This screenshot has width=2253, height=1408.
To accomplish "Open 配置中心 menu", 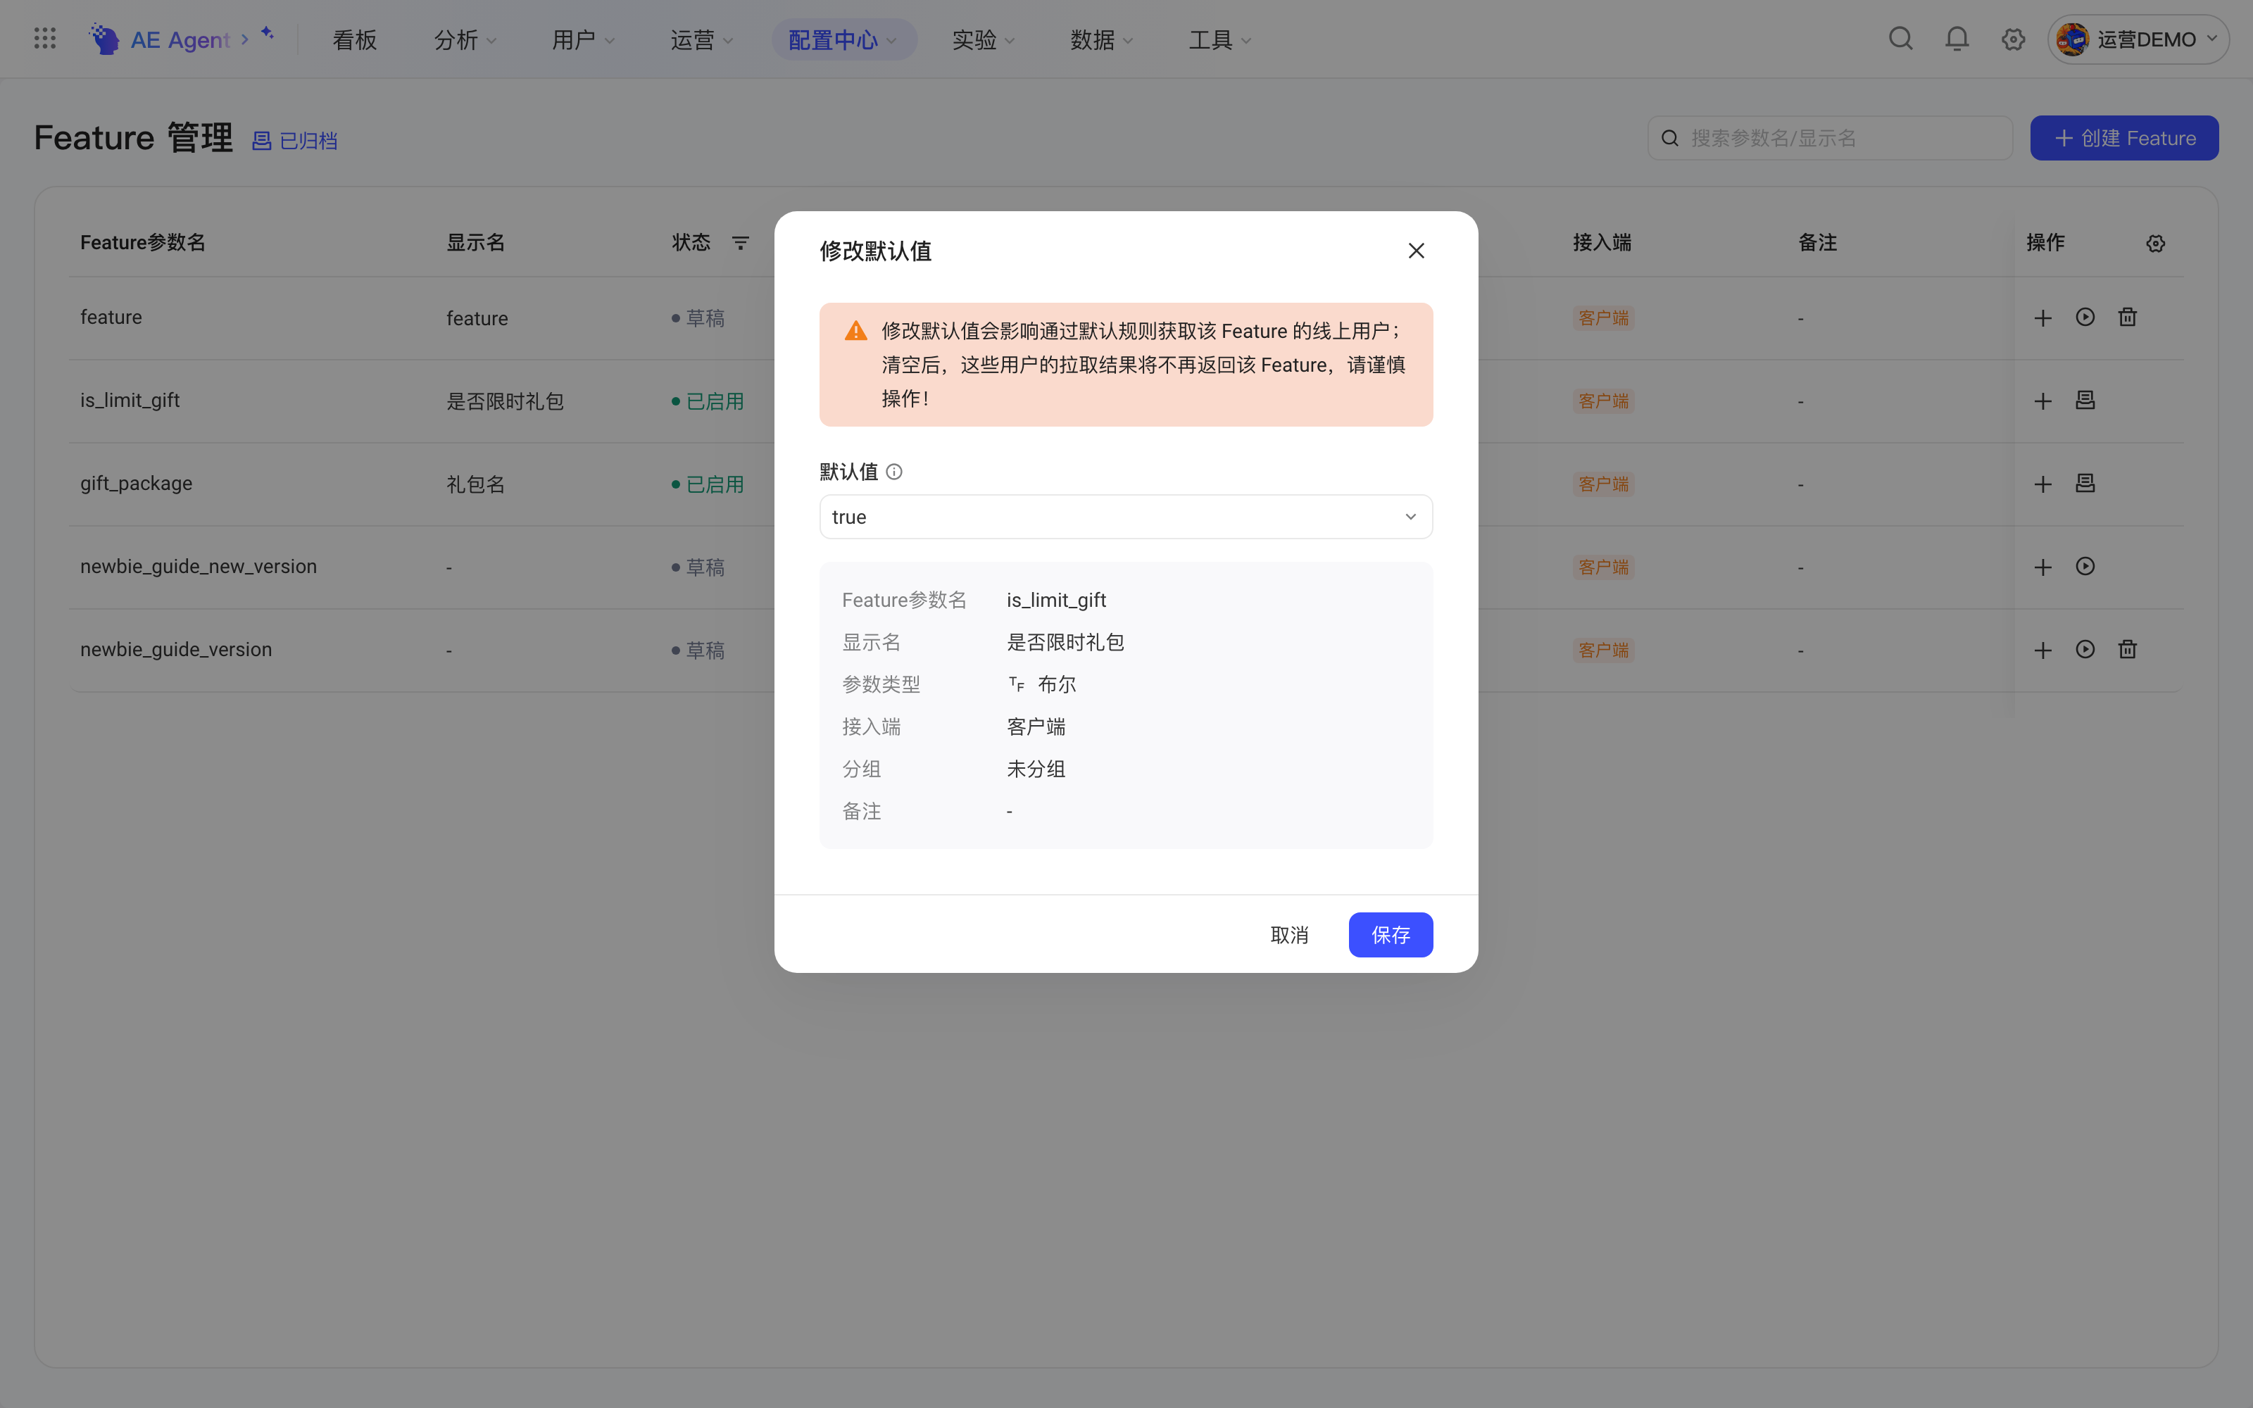I will pos(843,39).
